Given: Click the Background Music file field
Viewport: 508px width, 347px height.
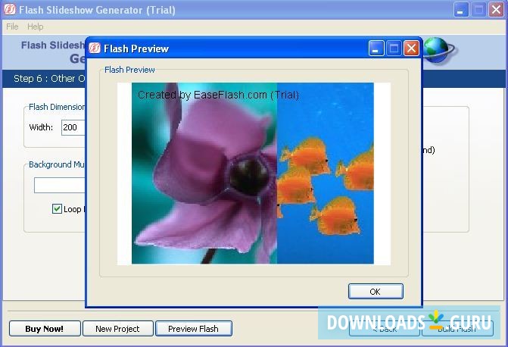Looking at the screenshot, I should tap(60, 185).
